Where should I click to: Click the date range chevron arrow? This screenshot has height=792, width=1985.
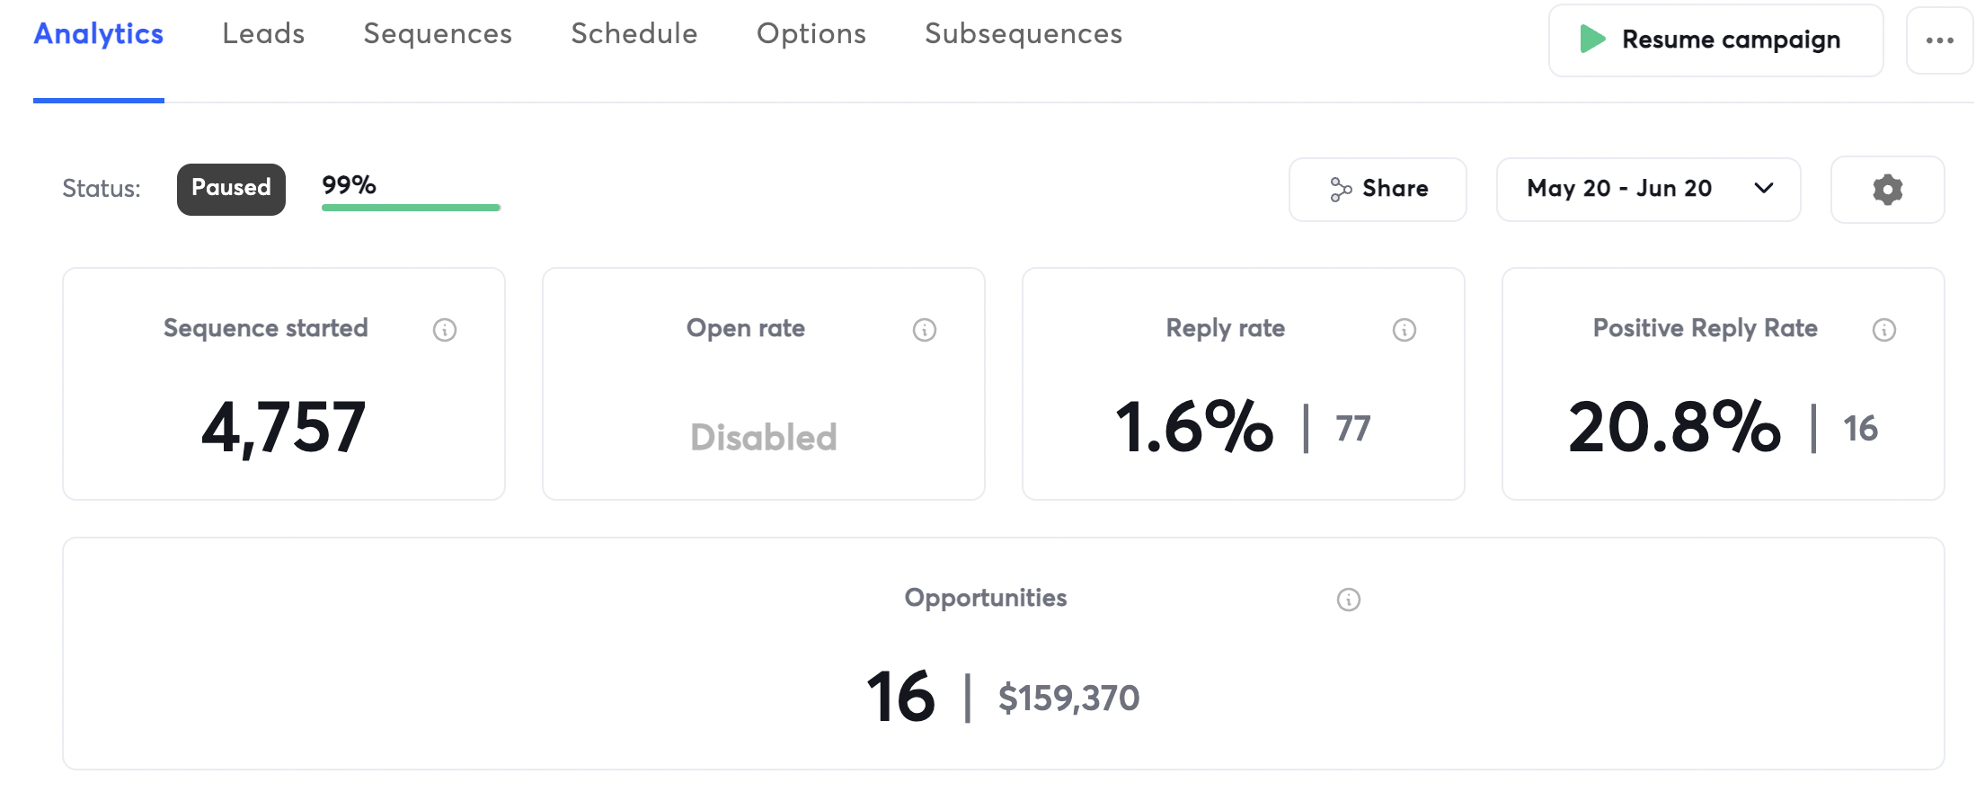tap(1764, 188)
